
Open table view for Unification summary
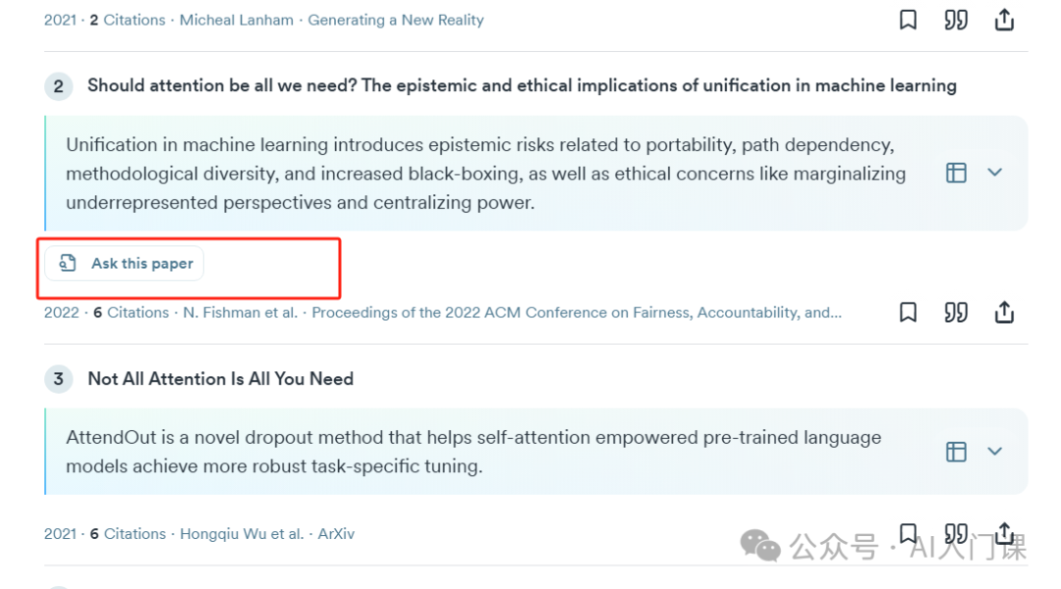tap(956, 173)
